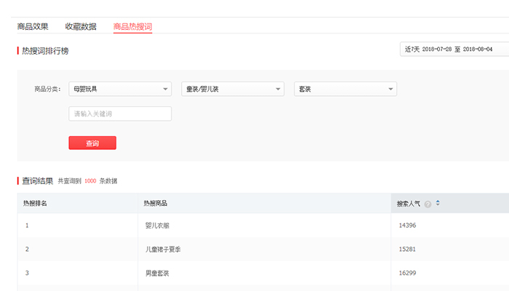This screenshot has width=509, height=291.
Task: Open the date range picker showing 近7天
Action: pos(454,49)
